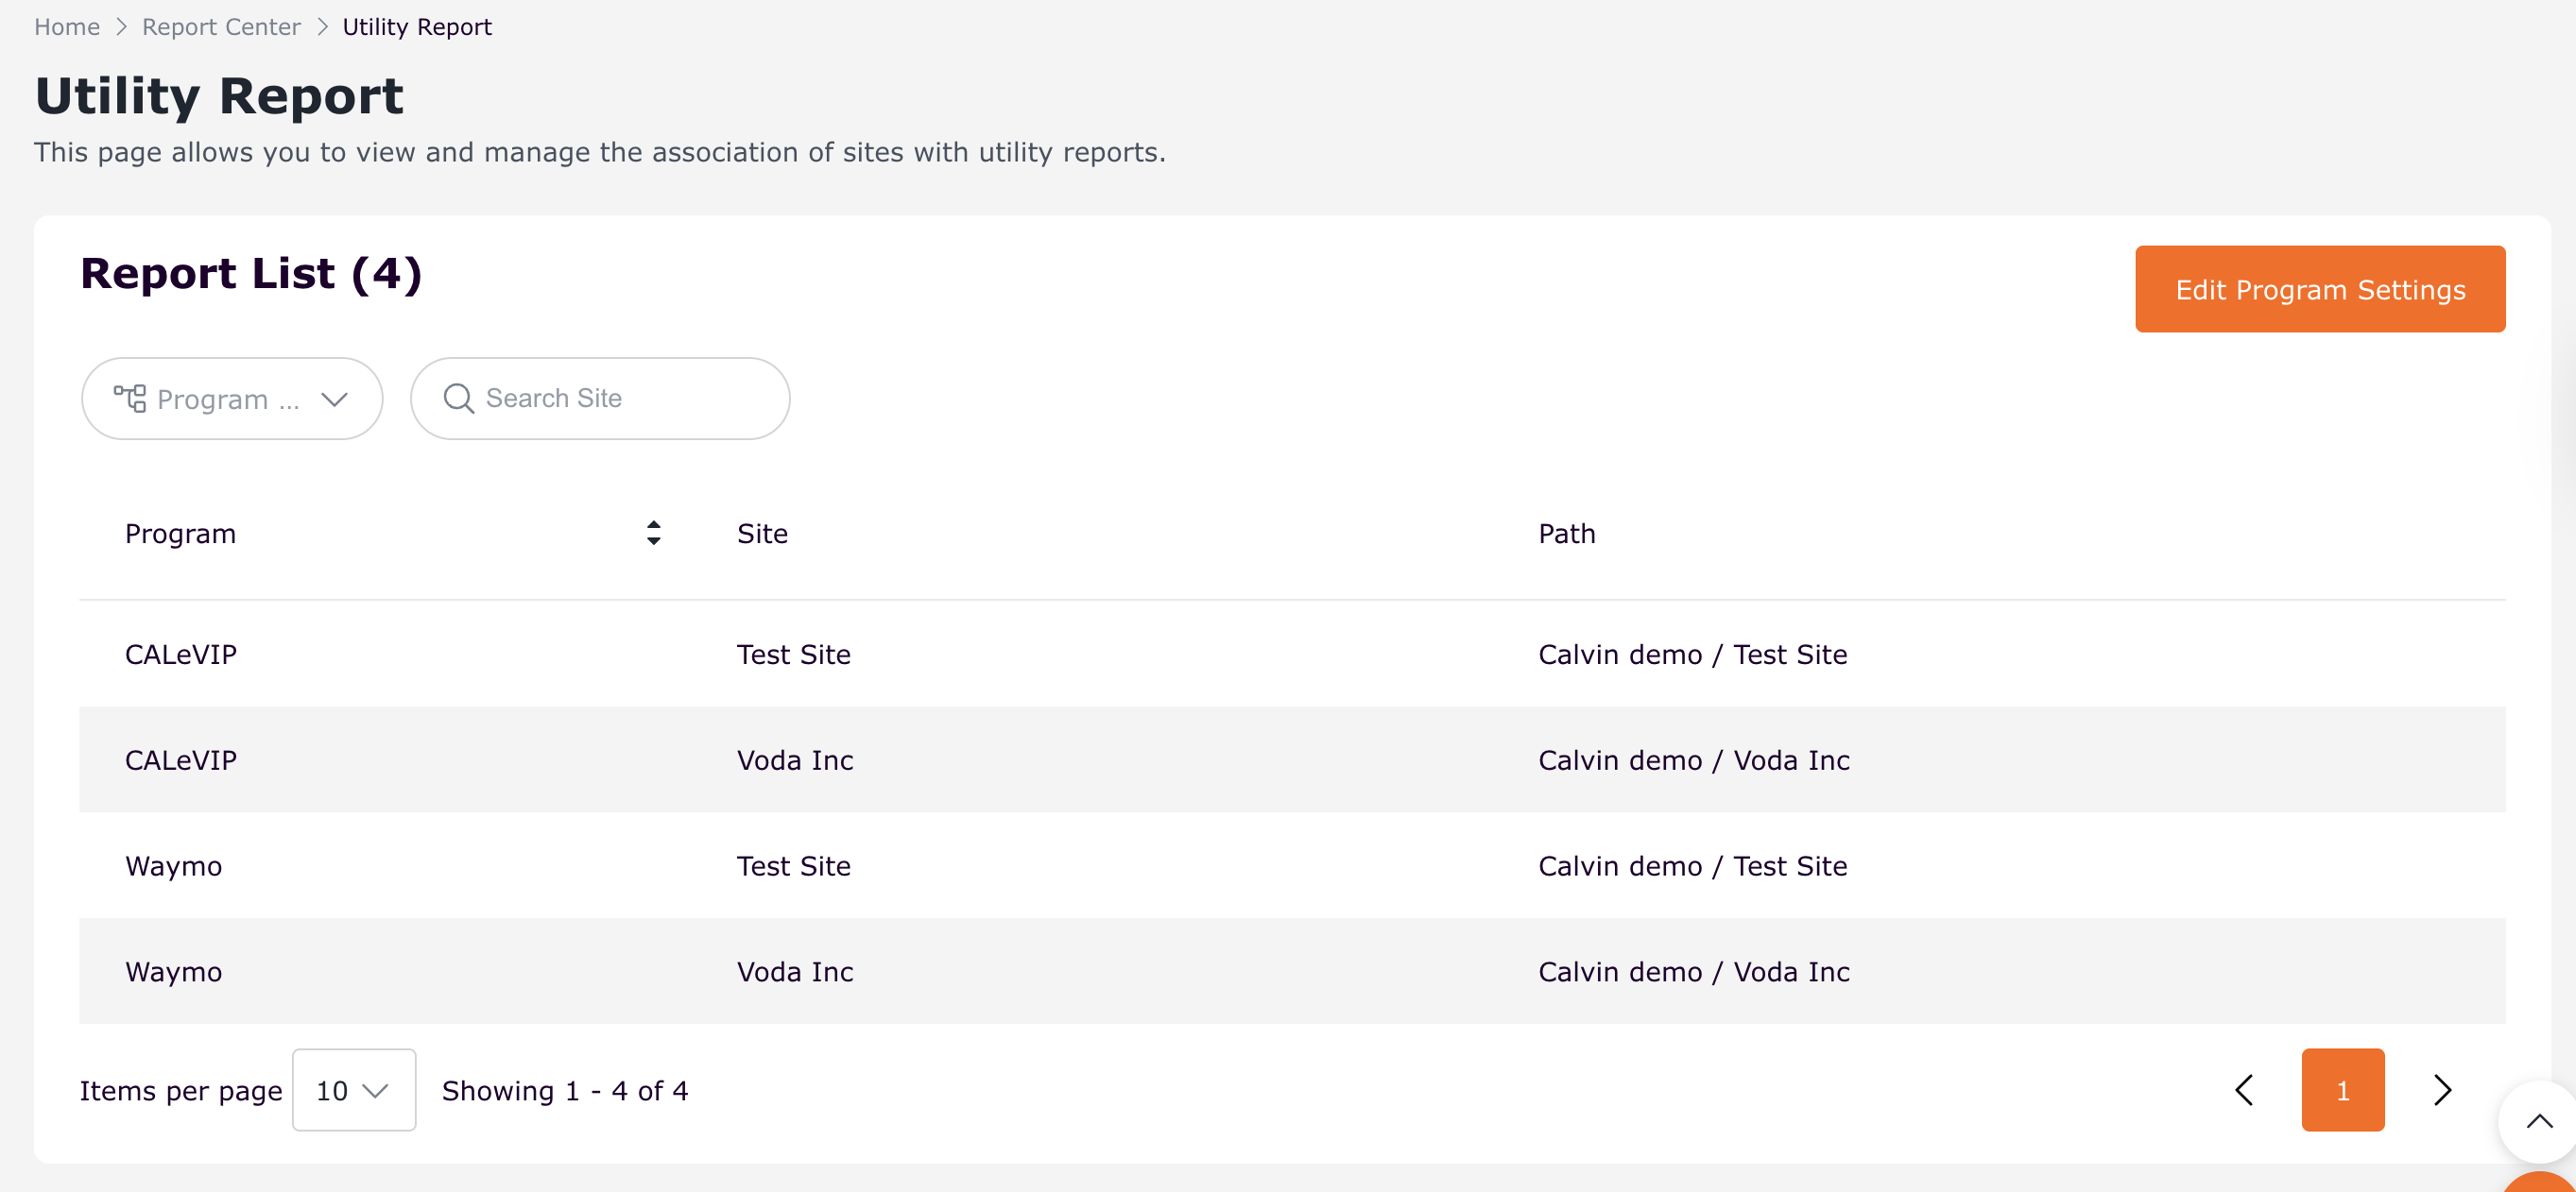The width and height of the screenshot is (2576, 1192).
Task: Click the Program column header
Action: click(181, 534)
